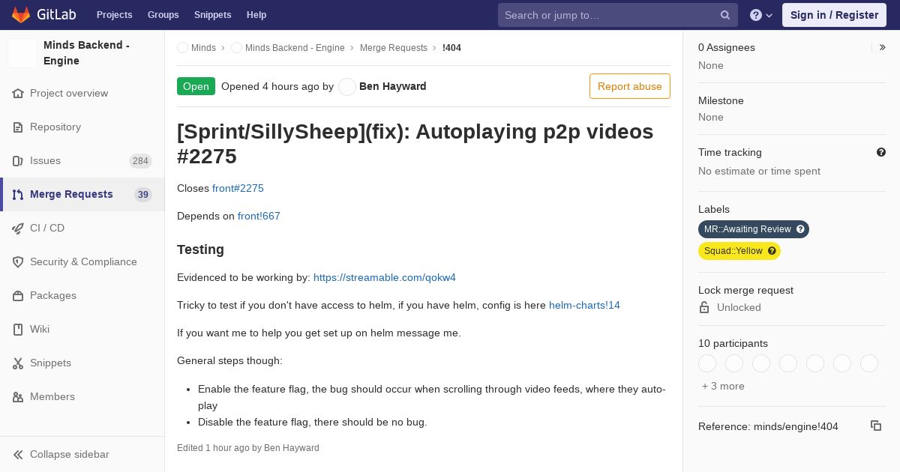The height and width of the screenshot is (472, 900).
Task: Copy the merge request reference
Action: click(876, 426)
